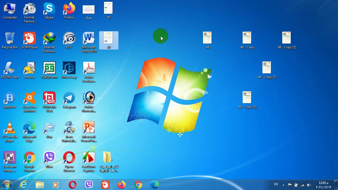This screenshot has width=338, height=190.
Task: Open the Windows Start menu
Action: click(7, 185)
